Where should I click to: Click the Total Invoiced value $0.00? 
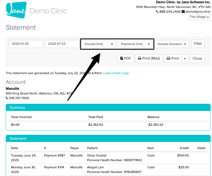click(15, 125)
